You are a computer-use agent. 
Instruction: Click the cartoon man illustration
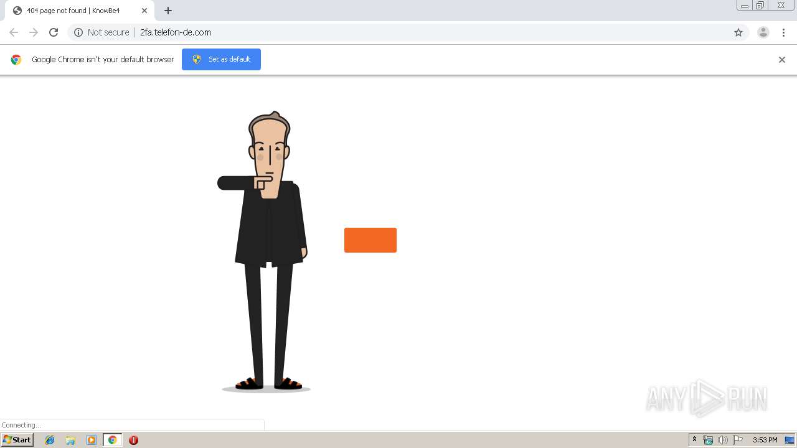click(x=266, y=252)
